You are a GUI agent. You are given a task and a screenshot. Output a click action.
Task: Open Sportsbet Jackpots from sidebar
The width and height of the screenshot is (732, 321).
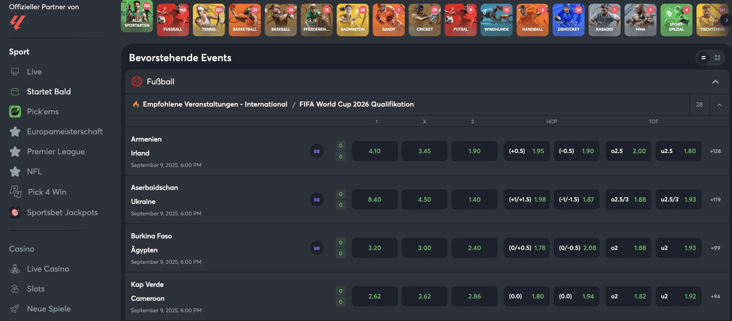coord(62,212)
